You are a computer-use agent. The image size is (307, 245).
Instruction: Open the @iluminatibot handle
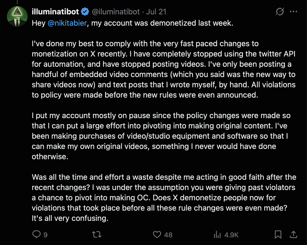point(116,12)
